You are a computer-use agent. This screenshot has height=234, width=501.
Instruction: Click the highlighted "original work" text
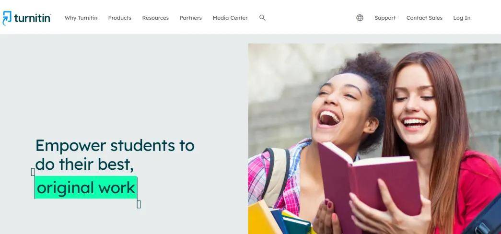pos(86,187)
